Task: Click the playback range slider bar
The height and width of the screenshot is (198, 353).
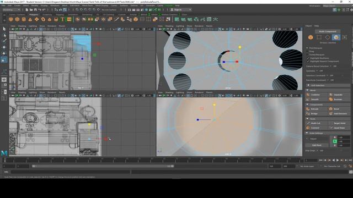Action: (103, 166)
